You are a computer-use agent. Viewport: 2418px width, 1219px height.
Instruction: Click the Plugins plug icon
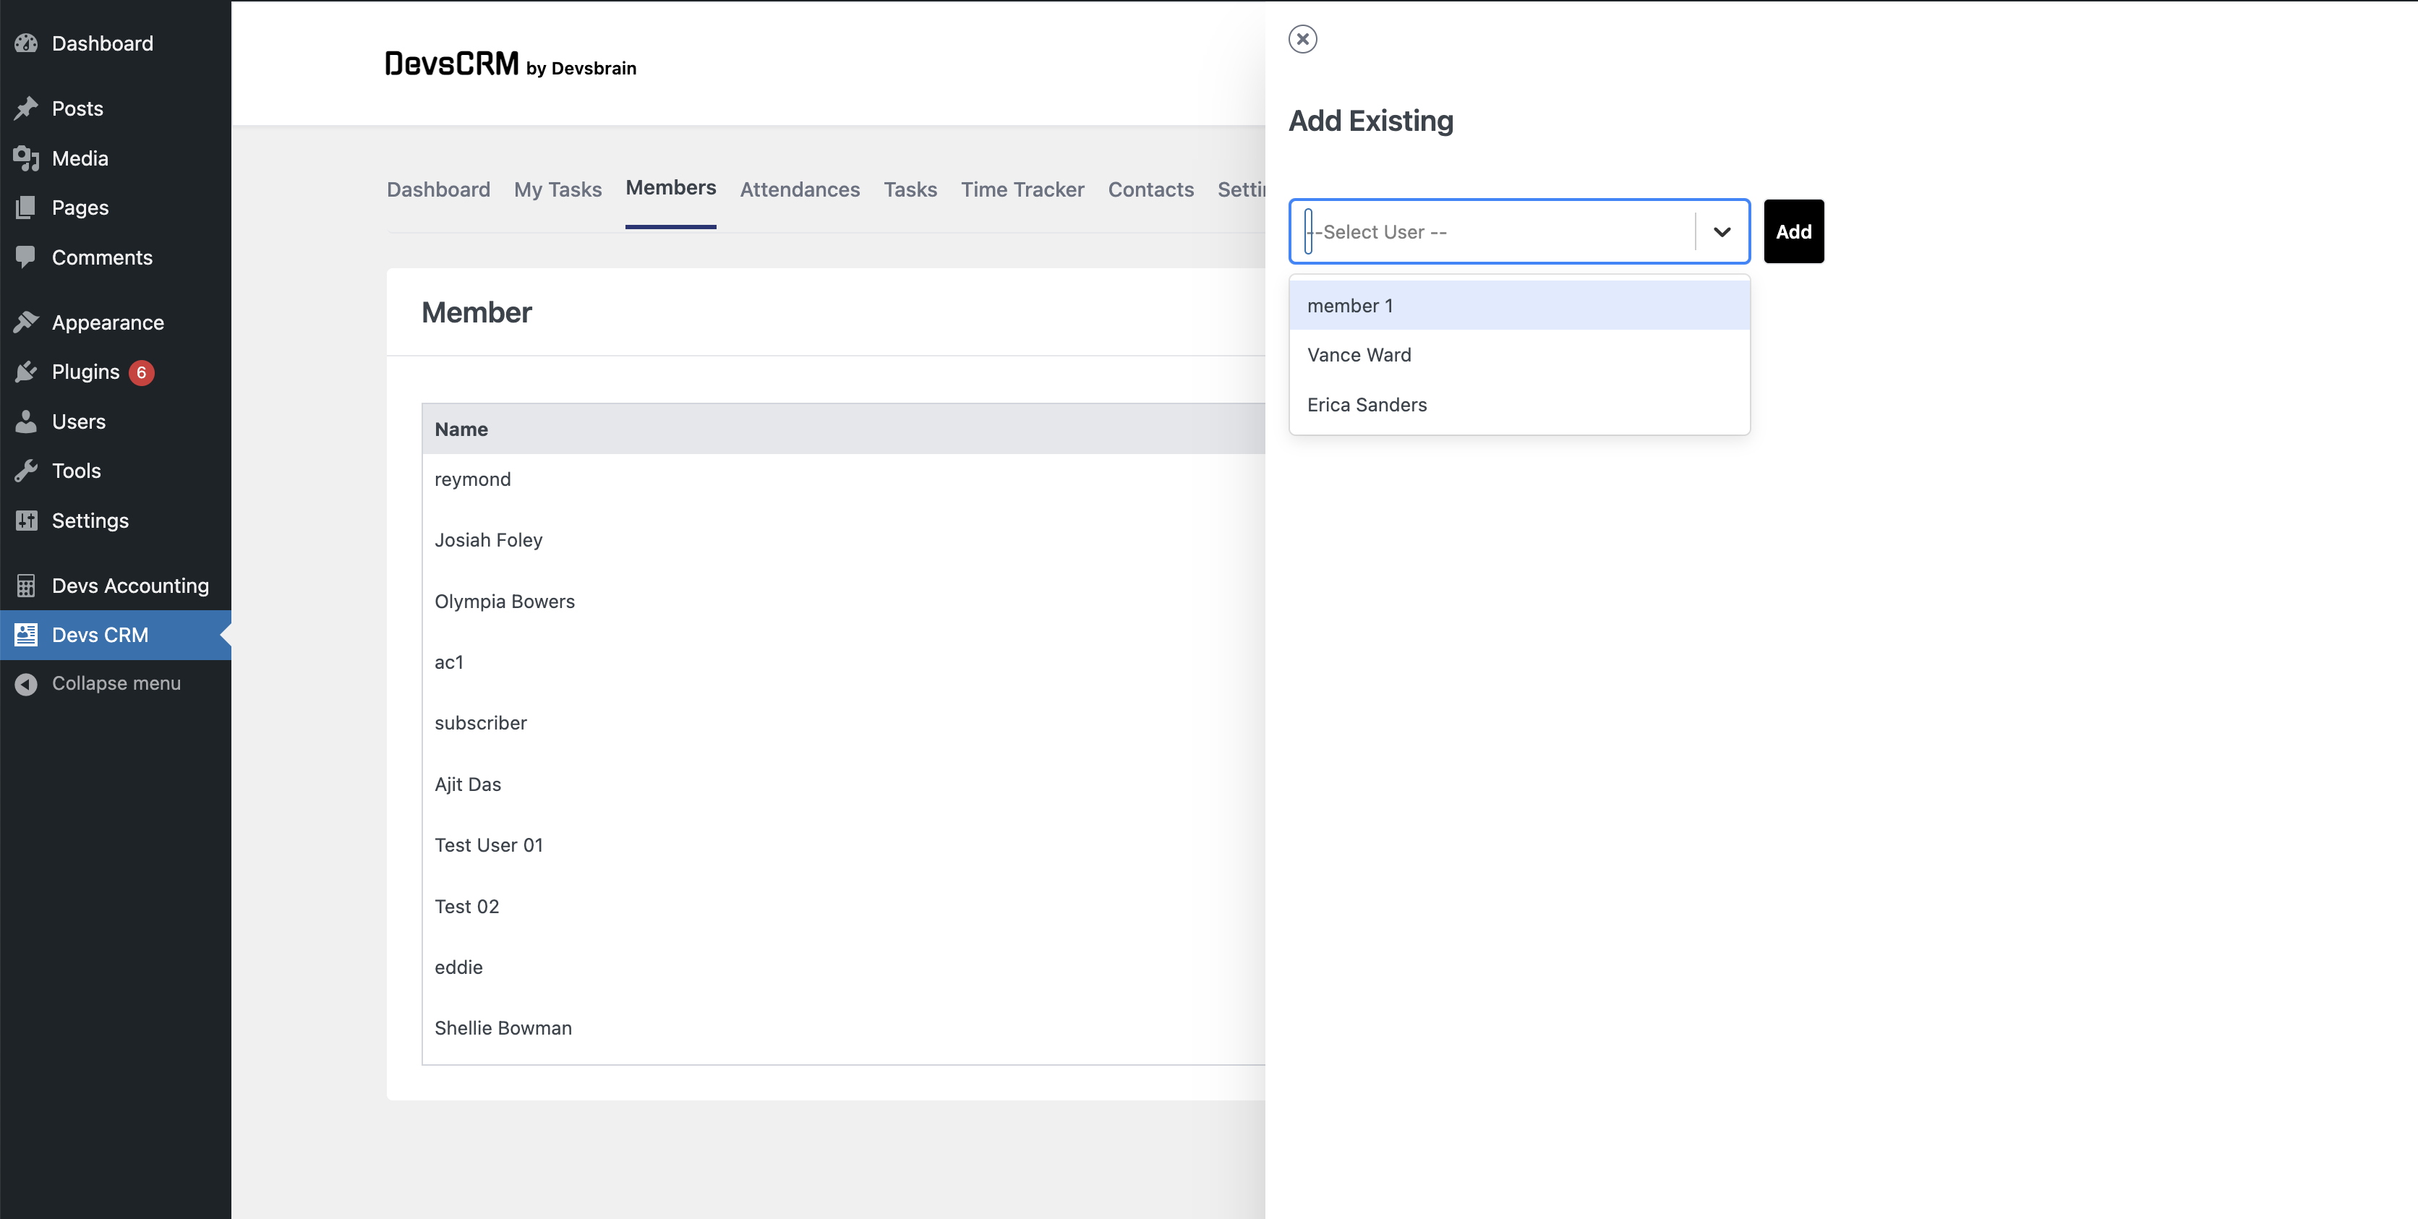click(26, 372)
